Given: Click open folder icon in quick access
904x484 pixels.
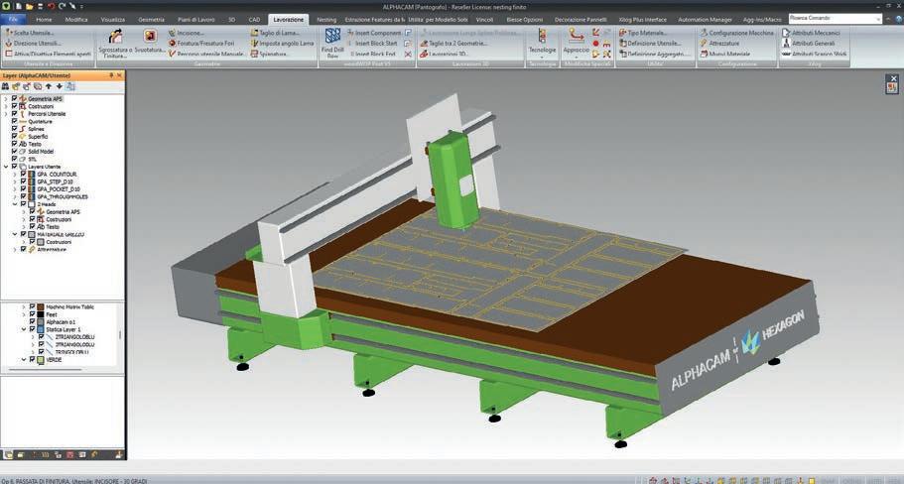Looking at the screenshot, I should point(30,6).
